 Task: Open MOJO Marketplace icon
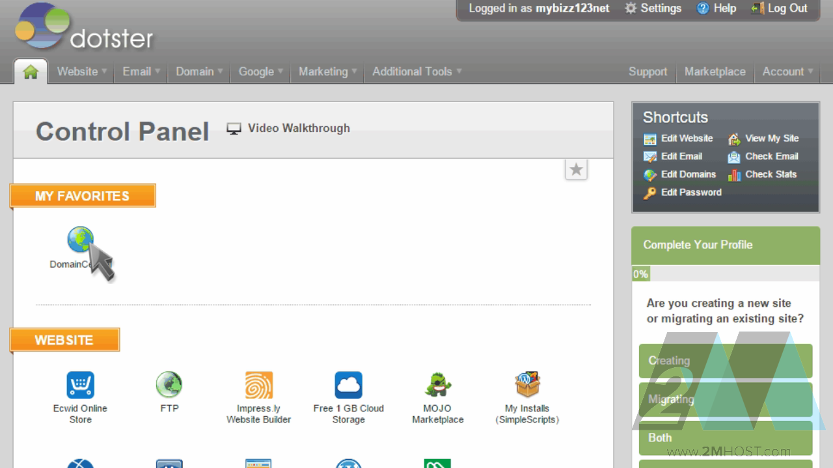[438, 385]
